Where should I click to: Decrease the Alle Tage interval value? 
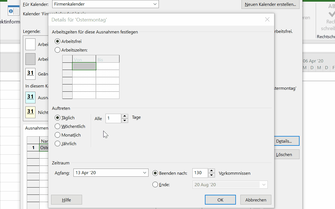125,120
